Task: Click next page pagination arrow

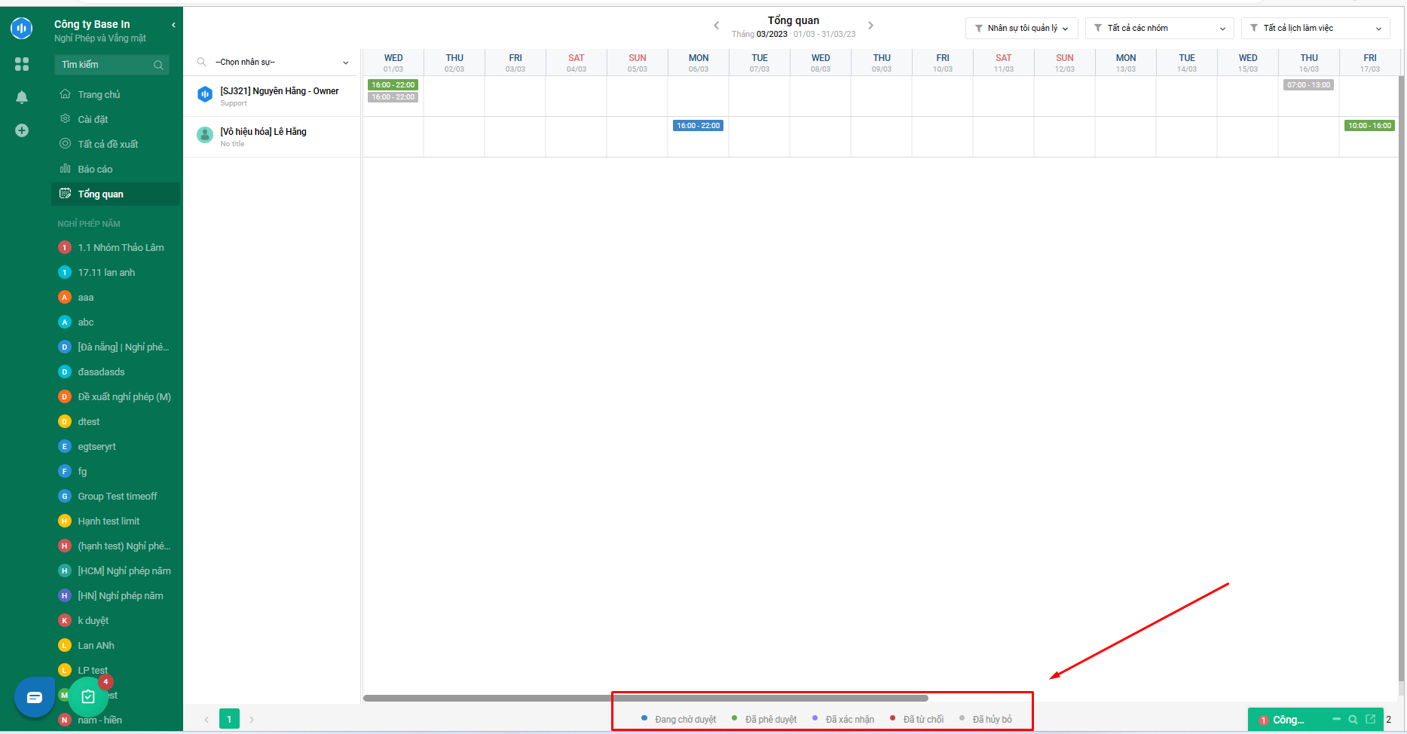Action: 252,720
